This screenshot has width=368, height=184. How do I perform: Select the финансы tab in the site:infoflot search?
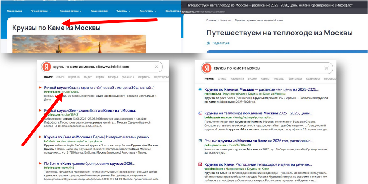(128, 77)
